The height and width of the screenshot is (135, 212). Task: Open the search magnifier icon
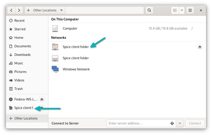click(x=149, y=10)
